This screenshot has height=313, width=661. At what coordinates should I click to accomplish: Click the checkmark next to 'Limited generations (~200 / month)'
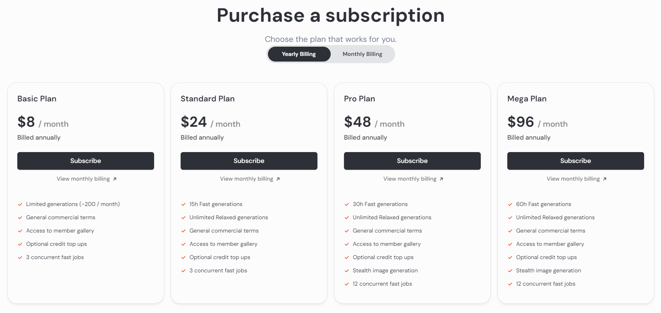point(20,204)
